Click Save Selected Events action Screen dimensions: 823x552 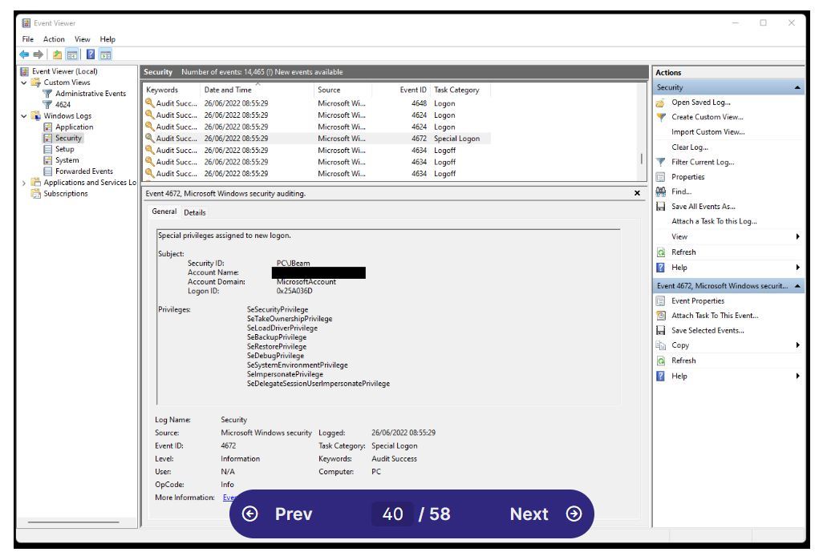click(x=707, y=331)
